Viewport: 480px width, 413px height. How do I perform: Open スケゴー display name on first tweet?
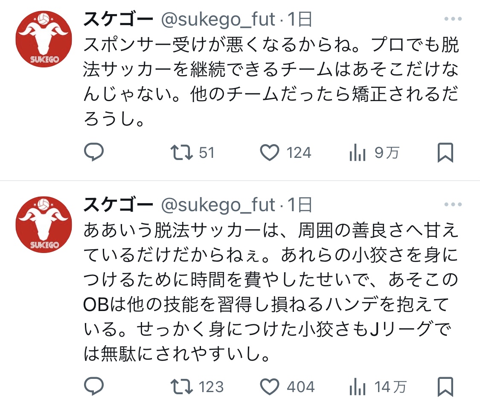tap(118, 19)
